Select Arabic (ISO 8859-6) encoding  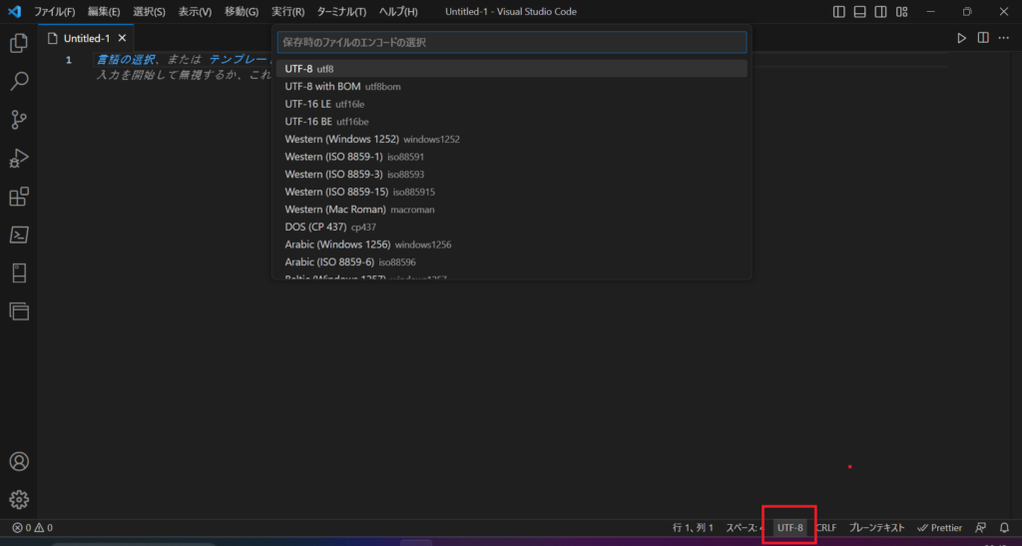pos(512,262)
